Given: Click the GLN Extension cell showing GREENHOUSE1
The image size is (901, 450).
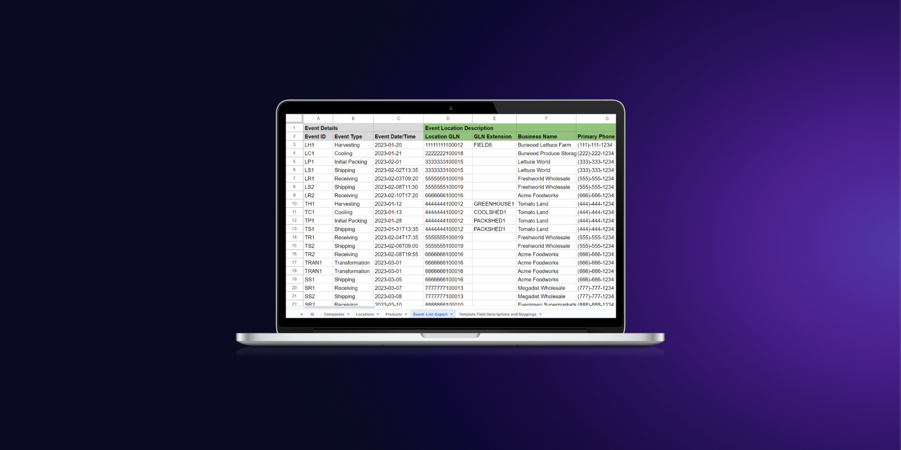Looking at the screenshot, I should point(494,204).
